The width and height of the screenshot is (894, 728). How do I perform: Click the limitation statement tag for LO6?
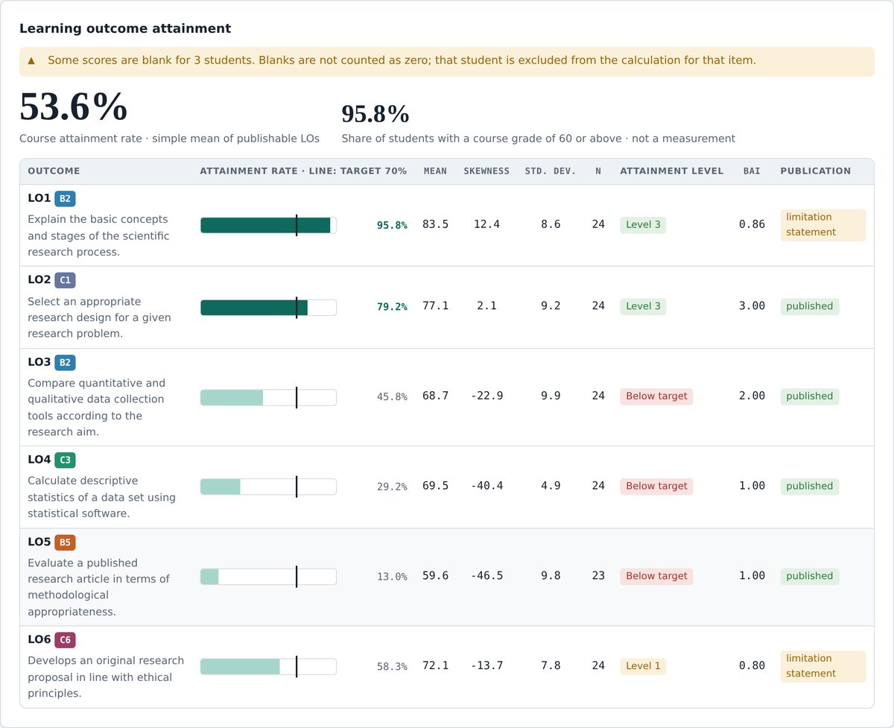tap(823, 666)
